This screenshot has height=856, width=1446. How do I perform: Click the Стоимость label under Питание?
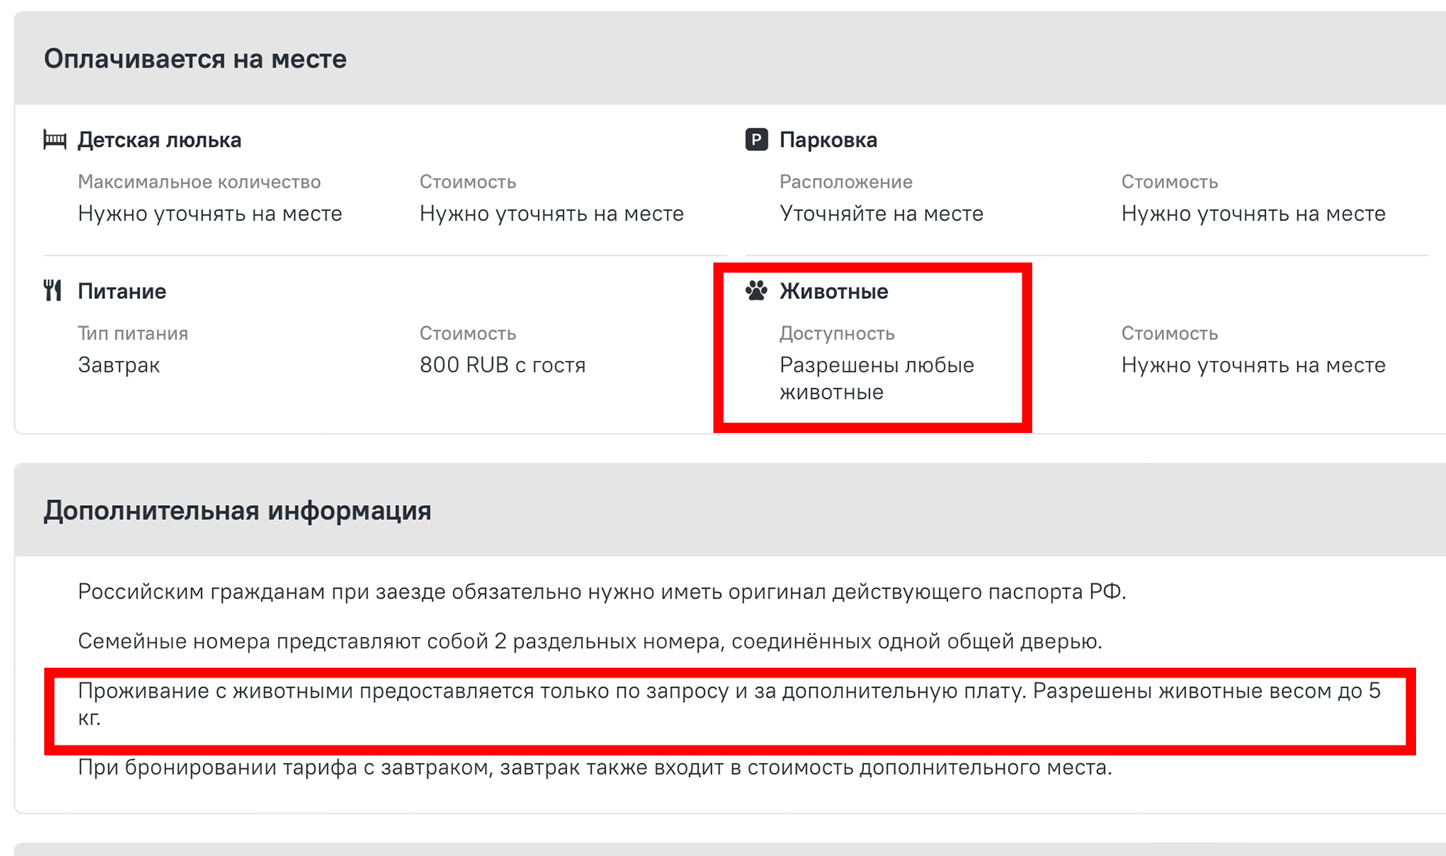point(468,333)
